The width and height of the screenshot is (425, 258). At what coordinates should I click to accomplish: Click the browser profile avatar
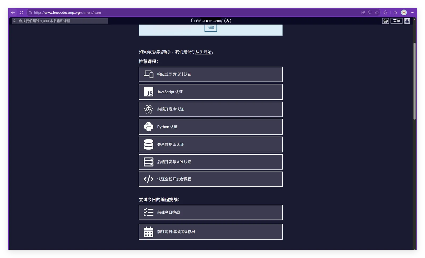click(x=404, y=12)
